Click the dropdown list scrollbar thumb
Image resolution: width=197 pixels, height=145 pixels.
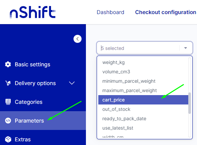coord(190,103)
